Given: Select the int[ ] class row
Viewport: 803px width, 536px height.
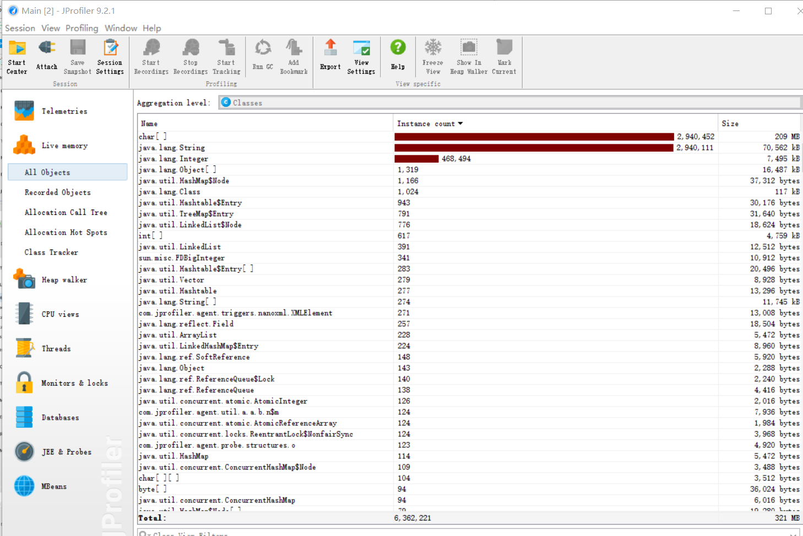Looking at the screenshot, I should (x=469, y=236).
